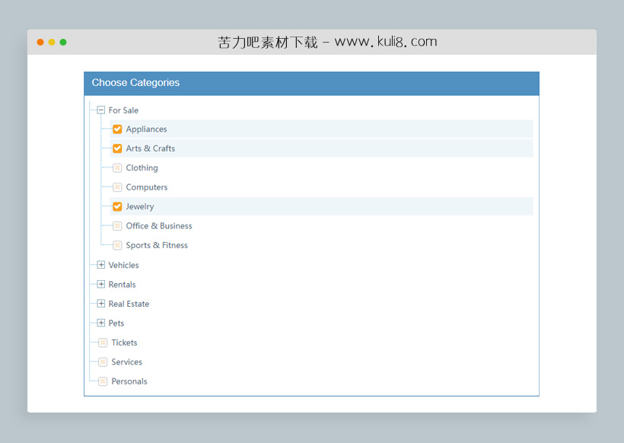
Task: Expand the Rentals category
Action: click(x=101, y=285)
